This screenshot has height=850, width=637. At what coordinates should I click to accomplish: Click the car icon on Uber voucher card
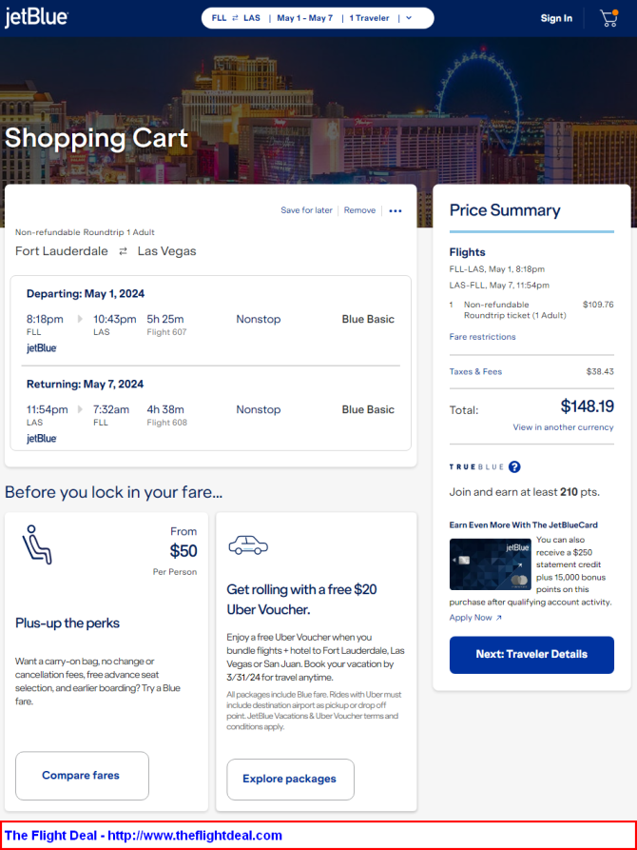248,544
